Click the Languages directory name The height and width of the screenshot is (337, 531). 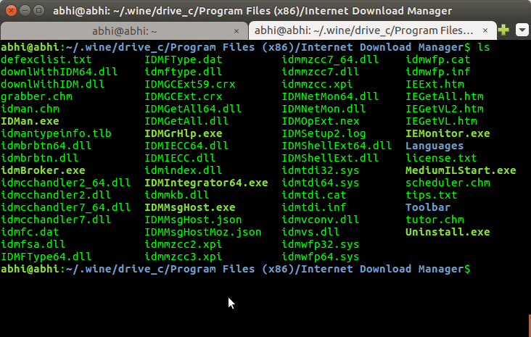435,146
